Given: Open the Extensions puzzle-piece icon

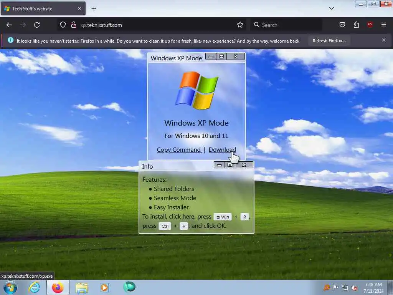Looking at the screenshot, I should pos(356,25).
